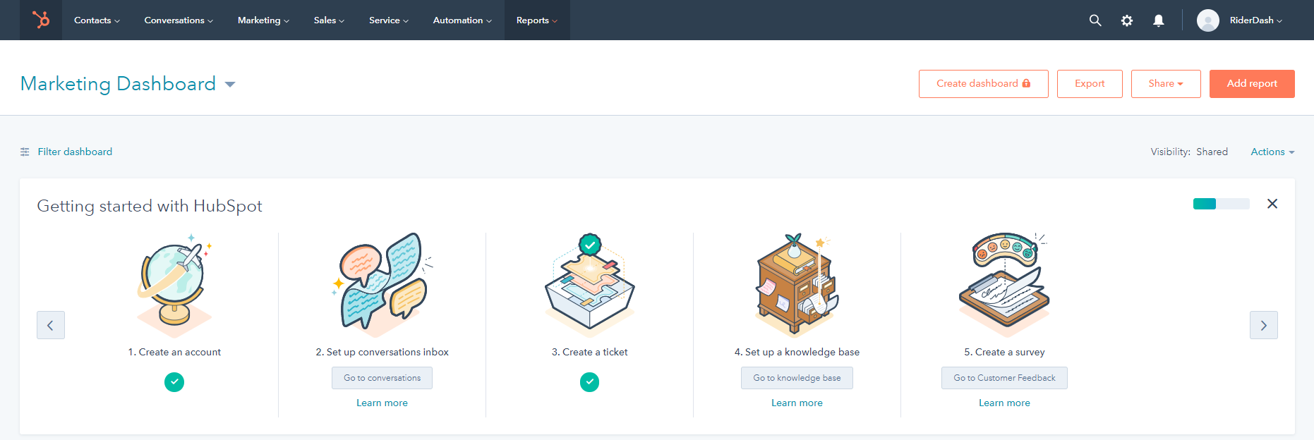Click the Create a ticket box illustration
1314x440 pixels.
589,286
